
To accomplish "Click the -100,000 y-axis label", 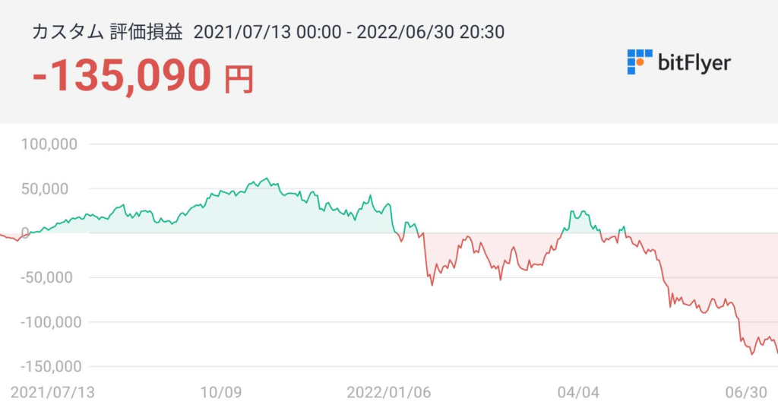I will 51,322.
